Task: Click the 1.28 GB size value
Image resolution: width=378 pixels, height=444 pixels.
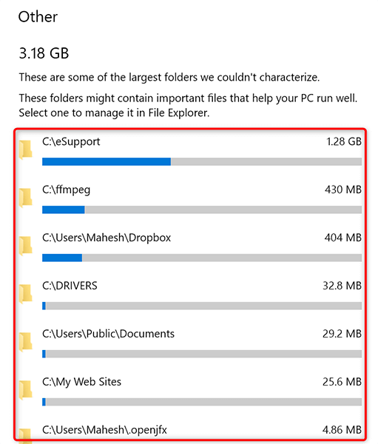Action: (344, 141)
